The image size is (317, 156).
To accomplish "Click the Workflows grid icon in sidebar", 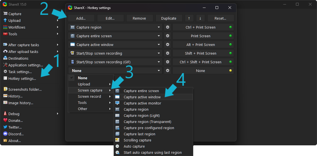I will click(5, 27).
